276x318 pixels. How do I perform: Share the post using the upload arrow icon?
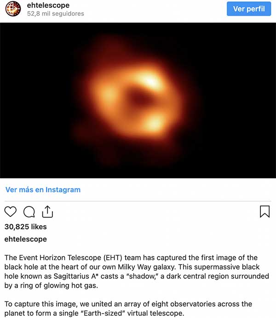(47, 212)
